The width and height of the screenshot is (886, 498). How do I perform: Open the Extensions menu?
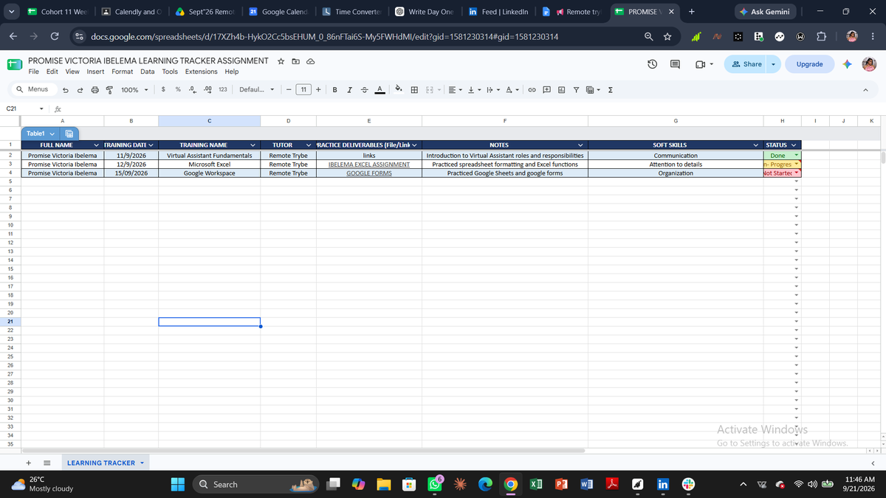tap(201, 72)
